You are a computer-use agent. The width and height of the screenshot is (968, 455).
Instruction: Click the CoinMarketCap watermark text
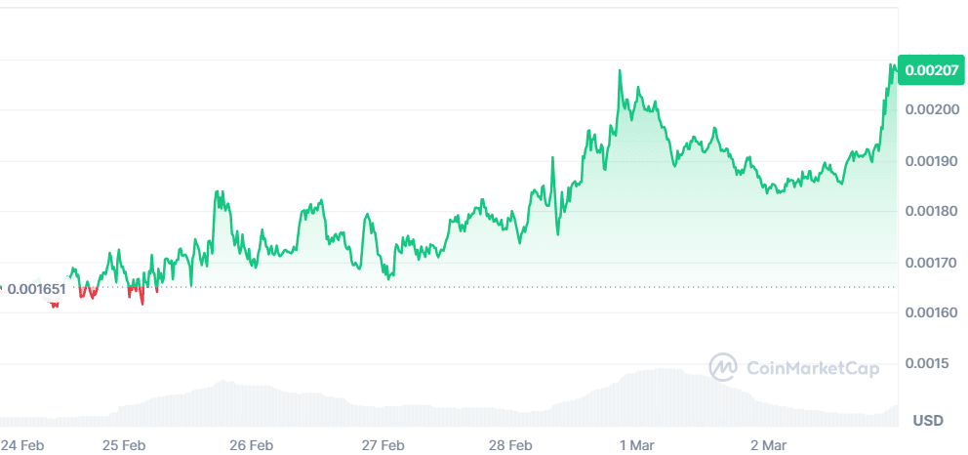(x=813, y=368)
